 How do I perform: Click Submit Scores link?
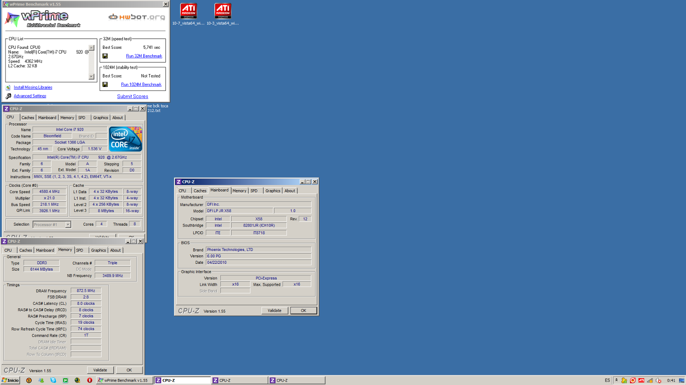point(132,97)
